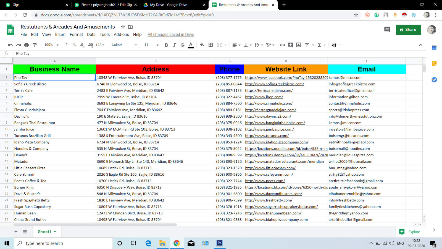The width and height of the screenshot is (442, 249).
Task: Click the Undo icon in toolbar
Action: (x=10, y=45)
